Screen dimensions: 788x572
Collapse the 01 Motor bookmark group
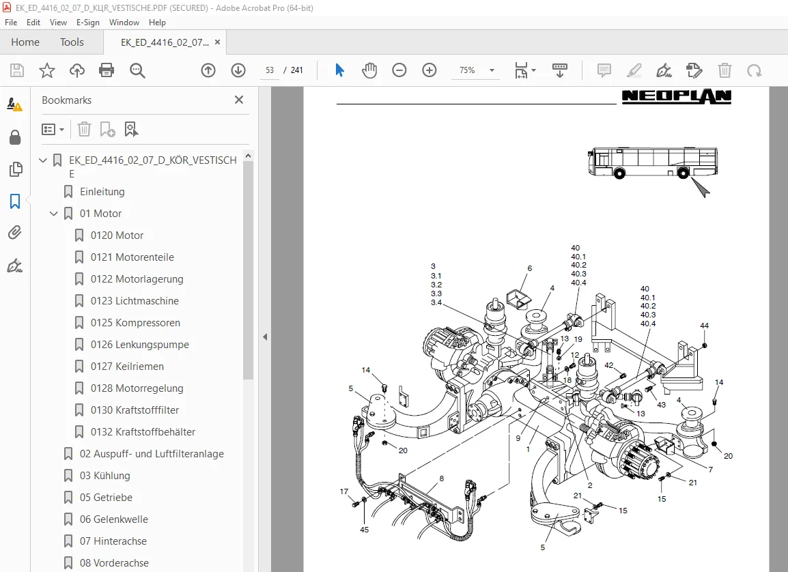pyautogui.click(x=54, y=214)
